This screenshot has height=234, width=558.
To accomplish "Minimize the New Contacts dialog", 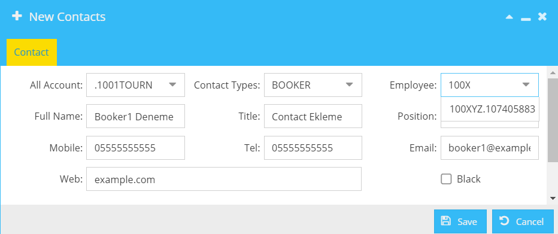I will [x=526, y=19].
